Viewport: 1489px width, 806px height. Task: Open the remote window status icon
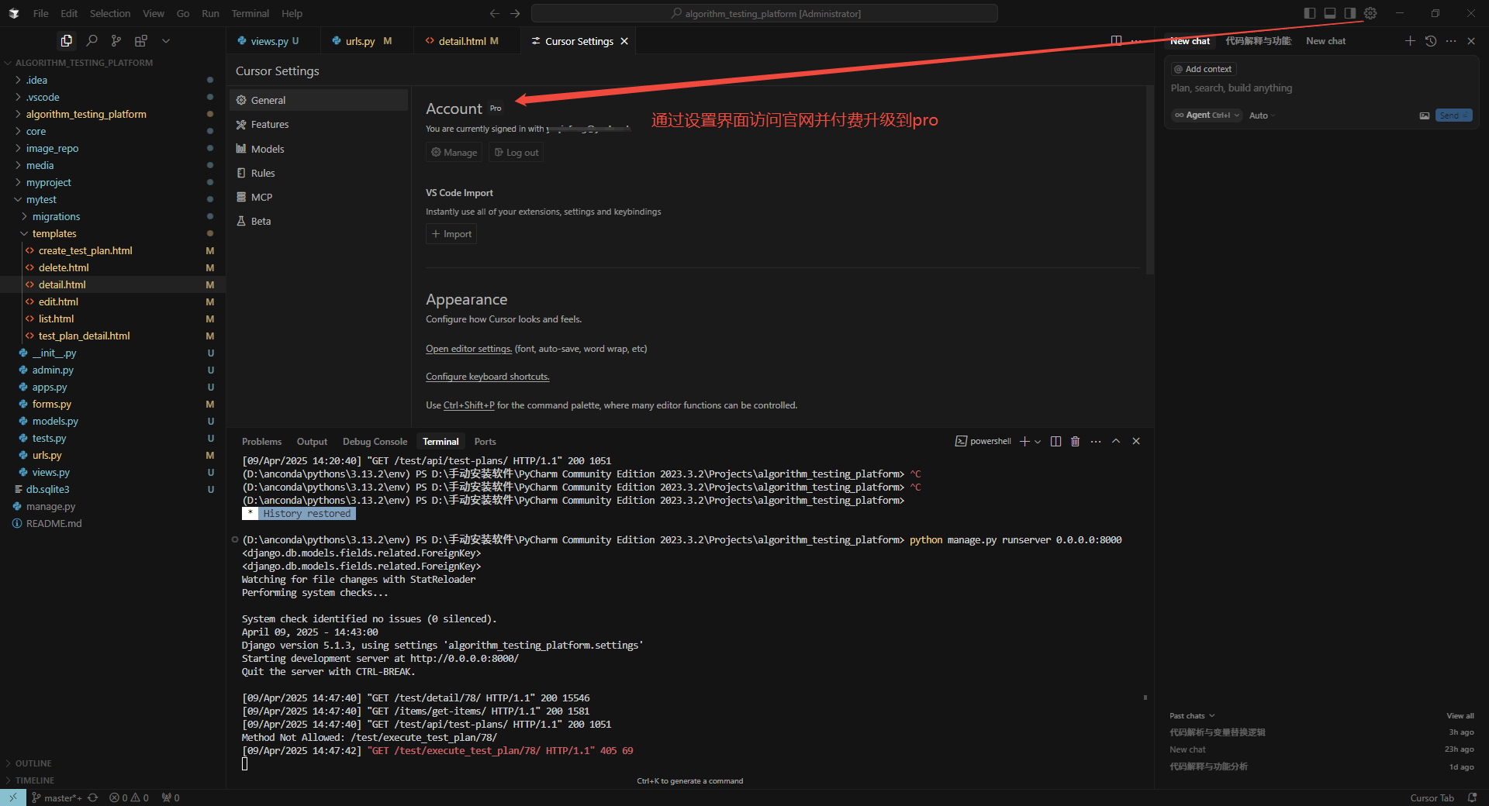pos(13,797)
